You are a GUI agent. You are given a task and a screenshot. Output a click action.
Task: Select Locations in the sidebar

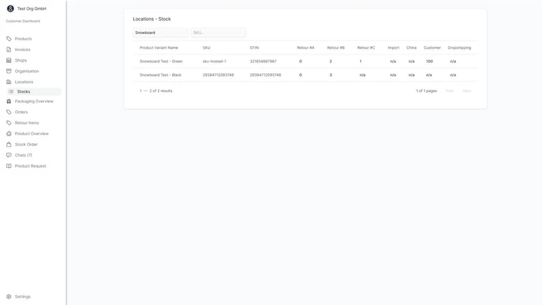[x=24, y=81]
